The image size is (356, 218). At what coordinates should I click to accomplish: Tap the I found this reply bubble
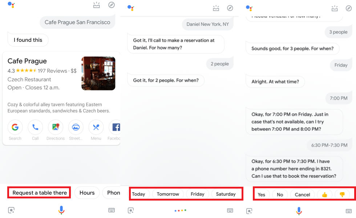tap(28, 40)
